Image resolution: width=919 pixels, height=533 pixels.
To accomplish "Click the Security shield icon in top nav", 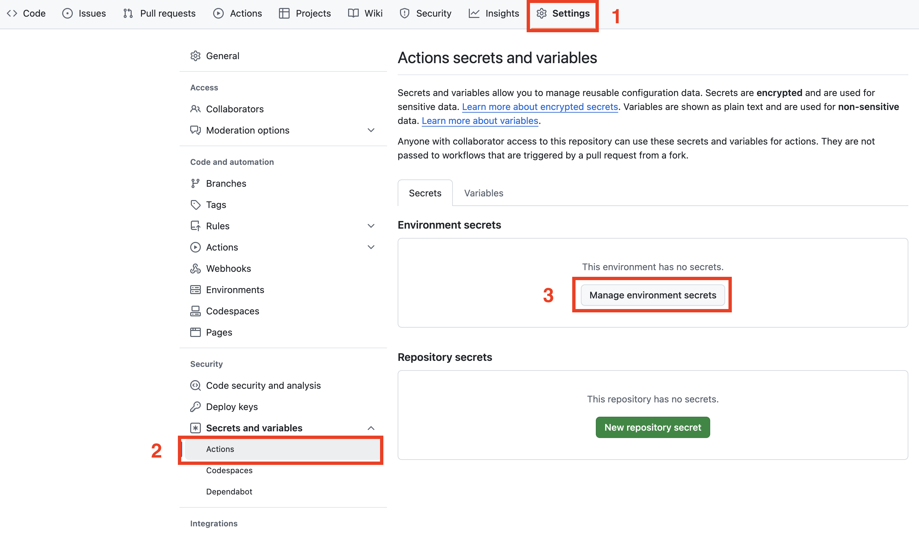I will point(404,14).
